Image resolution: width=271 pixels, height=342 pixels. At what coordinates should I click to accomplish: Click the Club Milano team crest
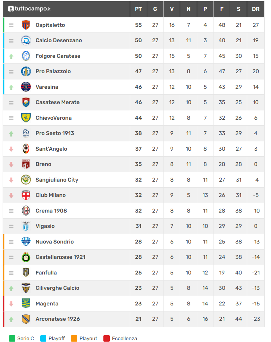[26, 195]
